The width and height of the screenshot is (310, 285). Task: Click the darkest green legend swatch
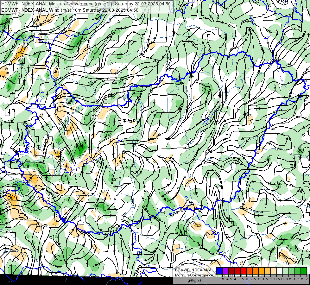coord(304,271)
